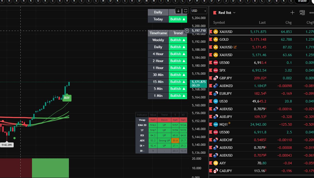Click the add symbol plus icon in watchlist
Viewport: 314px width, 178px height.
click(292, 13)
